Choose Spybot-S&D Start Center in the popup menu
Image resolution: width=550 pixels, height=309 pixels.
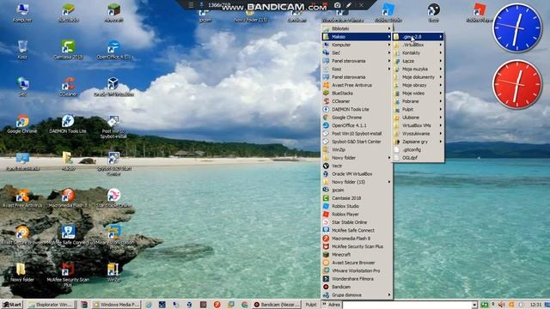(x=357, y=142)
